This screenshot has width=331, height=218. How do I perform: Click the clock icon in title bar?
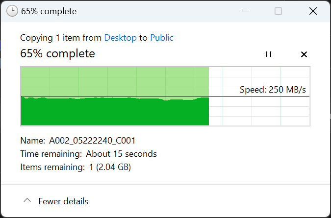click(x=12, y=11)
